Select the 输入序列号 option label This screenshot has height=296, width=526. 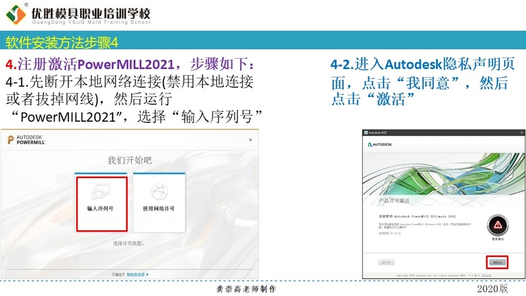[101, 209]
